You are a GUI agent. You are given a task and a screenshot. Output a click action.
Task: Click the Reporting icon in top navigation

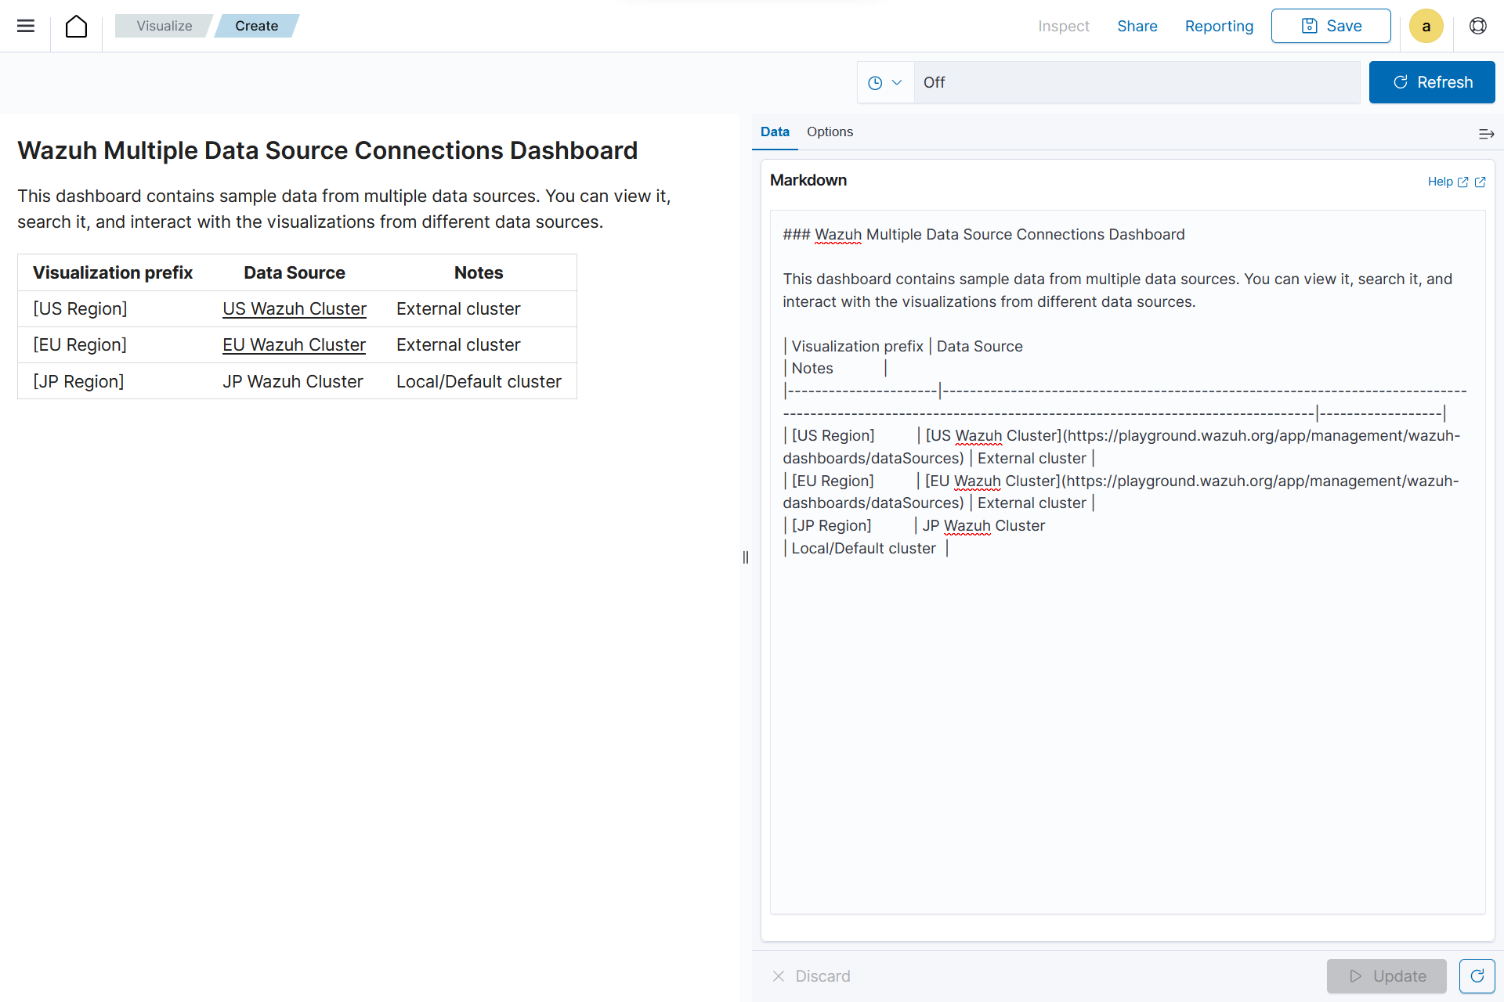(x=1220, y=26)
